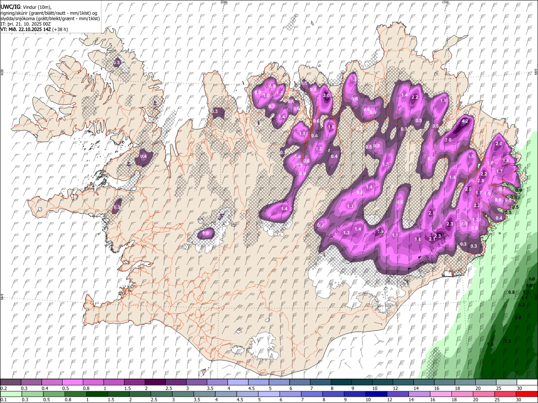Select the white 30+ swatch ending the snow legend

(x=527, y=382)
